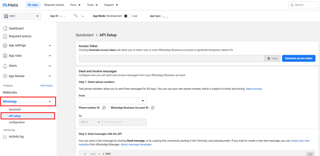Toggle App Mode to Live
Screen dimensions: 320x156
pos(127,16)
